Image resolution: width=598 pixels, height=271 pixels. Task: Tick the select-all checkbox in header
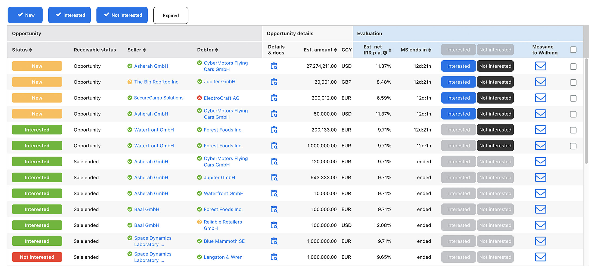tap(573, 50)
